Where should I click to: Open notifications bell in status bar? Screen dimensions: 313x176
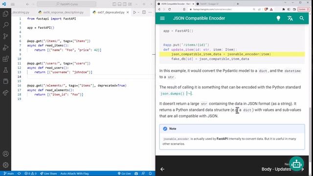pyautogui.click(x=150, y=174)
